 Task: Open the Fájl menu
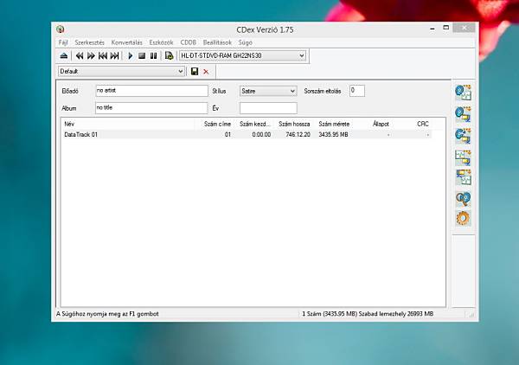point(63,42)
